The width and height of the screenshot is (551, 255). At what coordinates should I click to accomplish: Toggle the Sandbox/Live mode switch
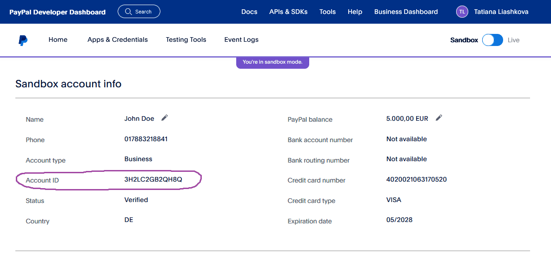pyautogui.click(x=492, y=40)
